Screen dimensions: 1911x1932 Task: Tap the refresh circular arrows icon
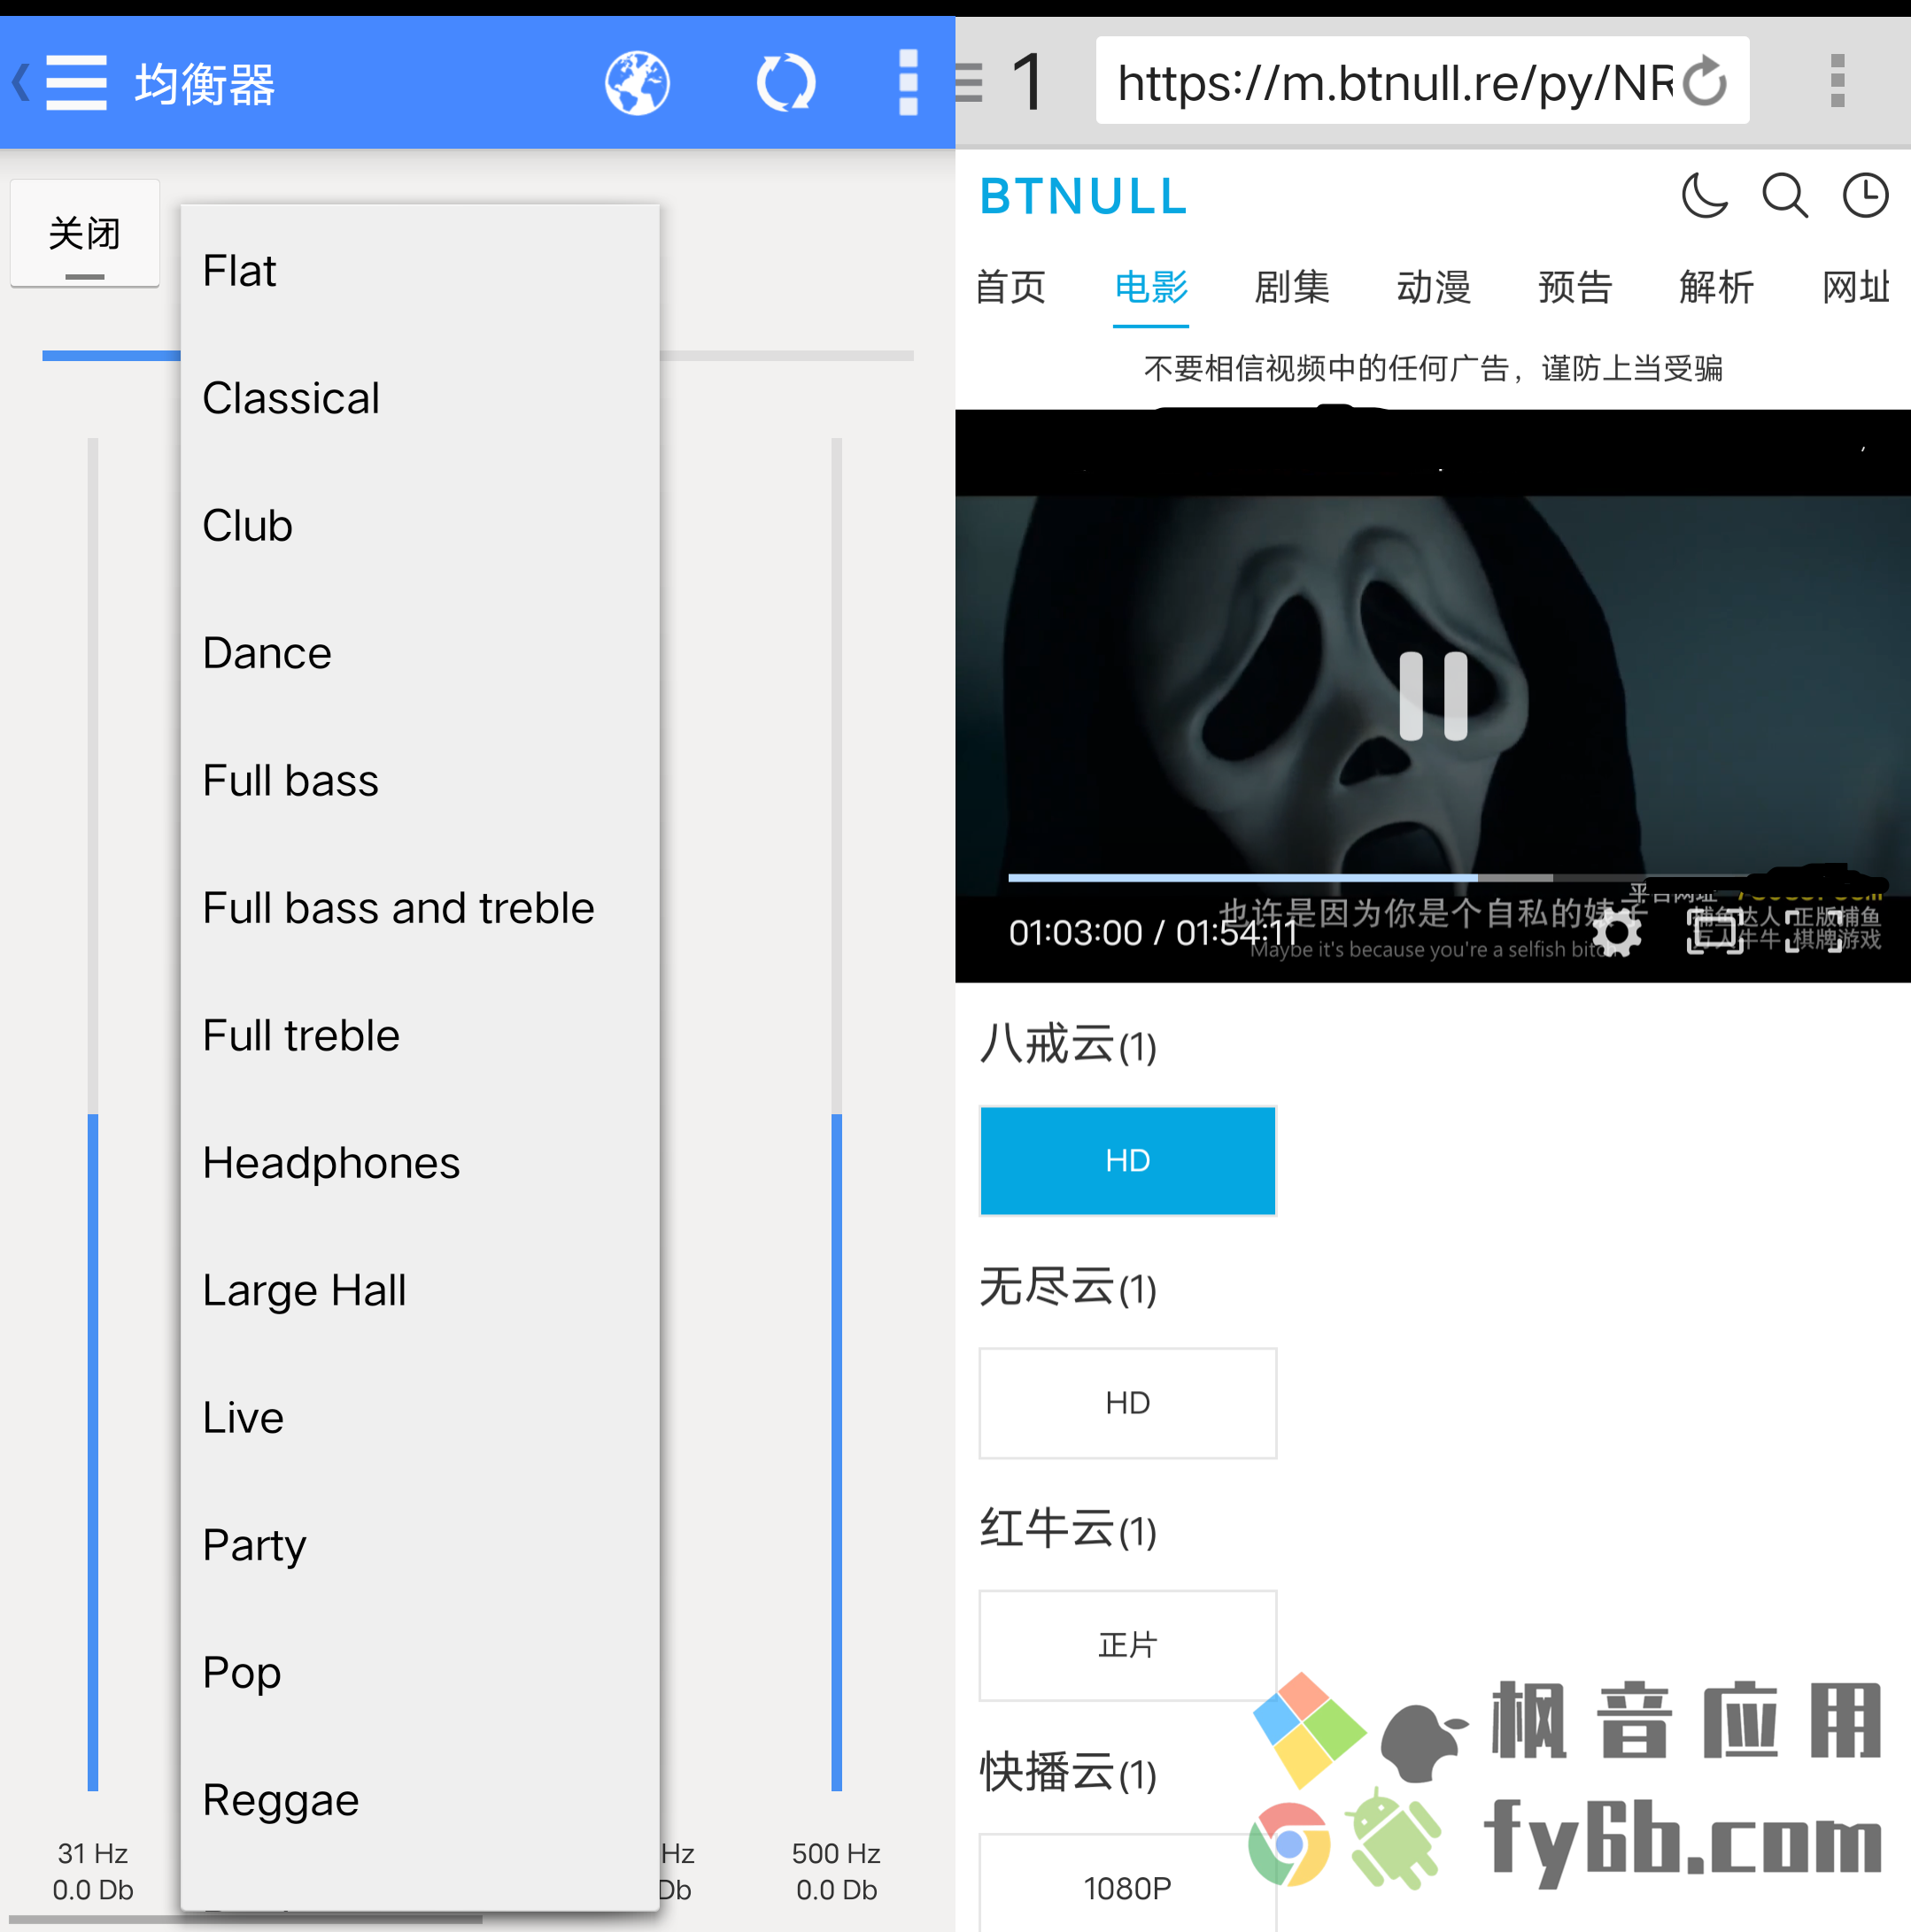(785, 83)
